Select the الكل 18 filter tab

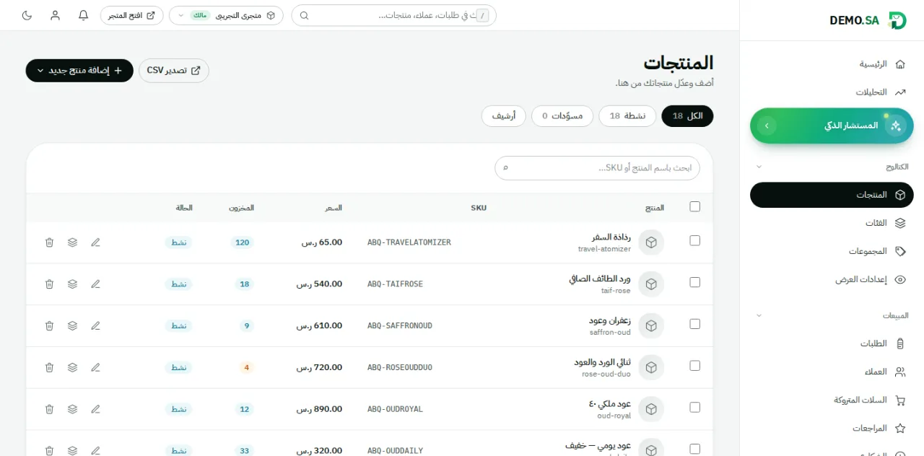pyautogui.click(x=687, y=116)
